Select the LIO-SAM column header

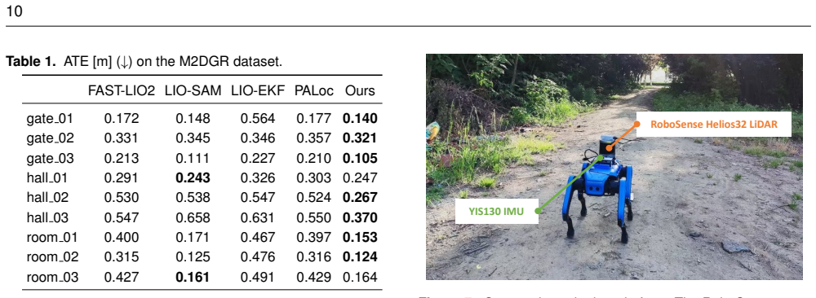click(x=193, y=91)
